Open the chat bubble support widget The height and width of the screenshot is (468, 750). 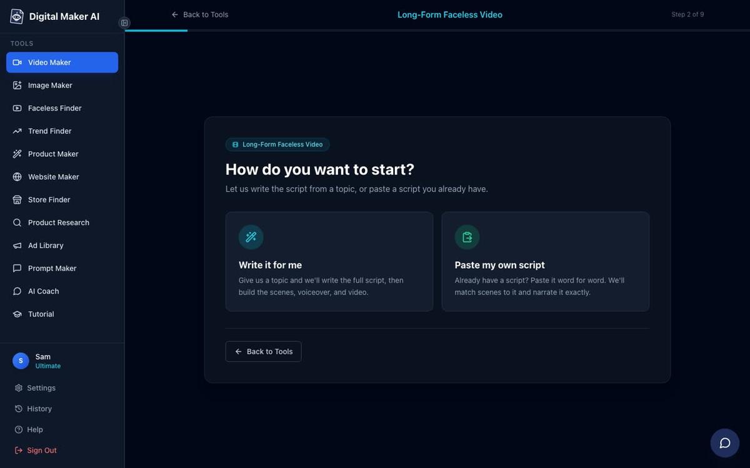[725, 443]
